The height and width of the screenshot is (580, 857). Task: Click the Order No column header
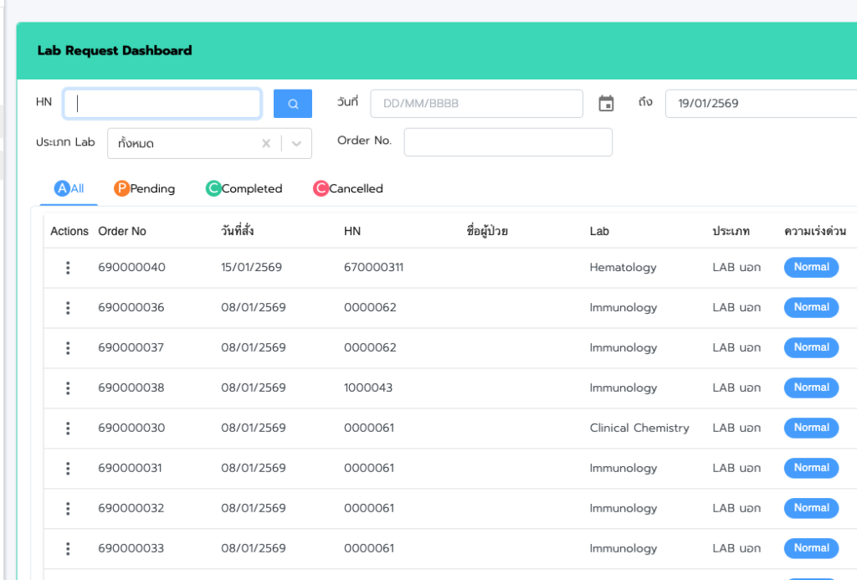tap(122, 231)
